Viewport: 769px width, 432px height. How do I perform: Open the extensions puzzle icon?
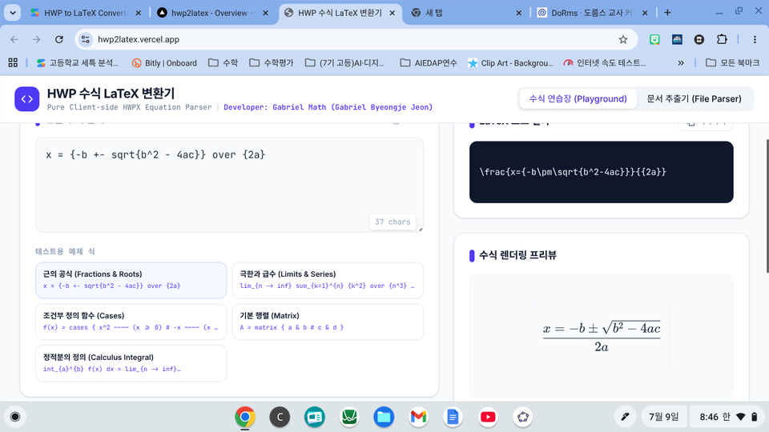[722, 39]
